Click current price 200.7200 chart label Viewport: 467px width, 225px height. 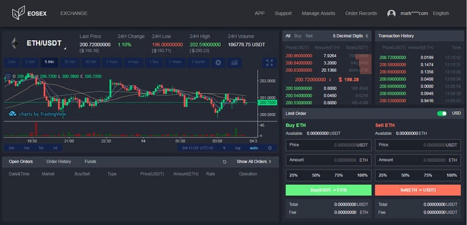coord(268,103)
